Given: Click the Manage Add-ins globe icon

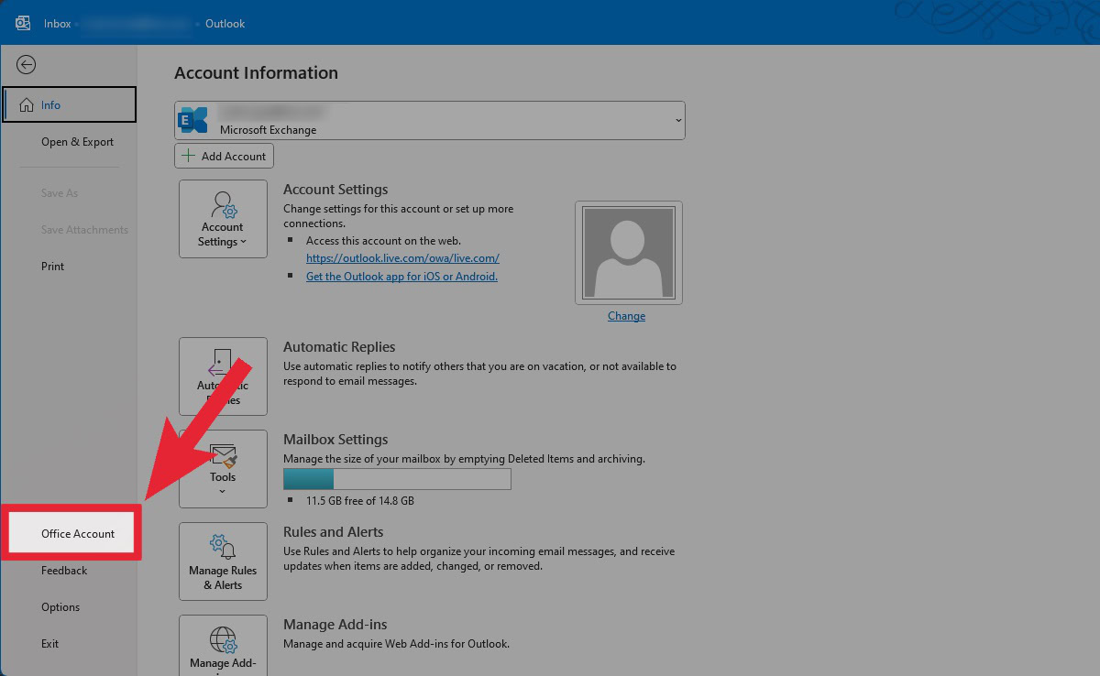Looking at the screenshot, I should (x=223, y=639).
